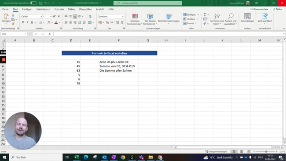The width and height of the screenshot is (286, 161).
Task: Click the cut scissors icon
Action: point(13,15)
